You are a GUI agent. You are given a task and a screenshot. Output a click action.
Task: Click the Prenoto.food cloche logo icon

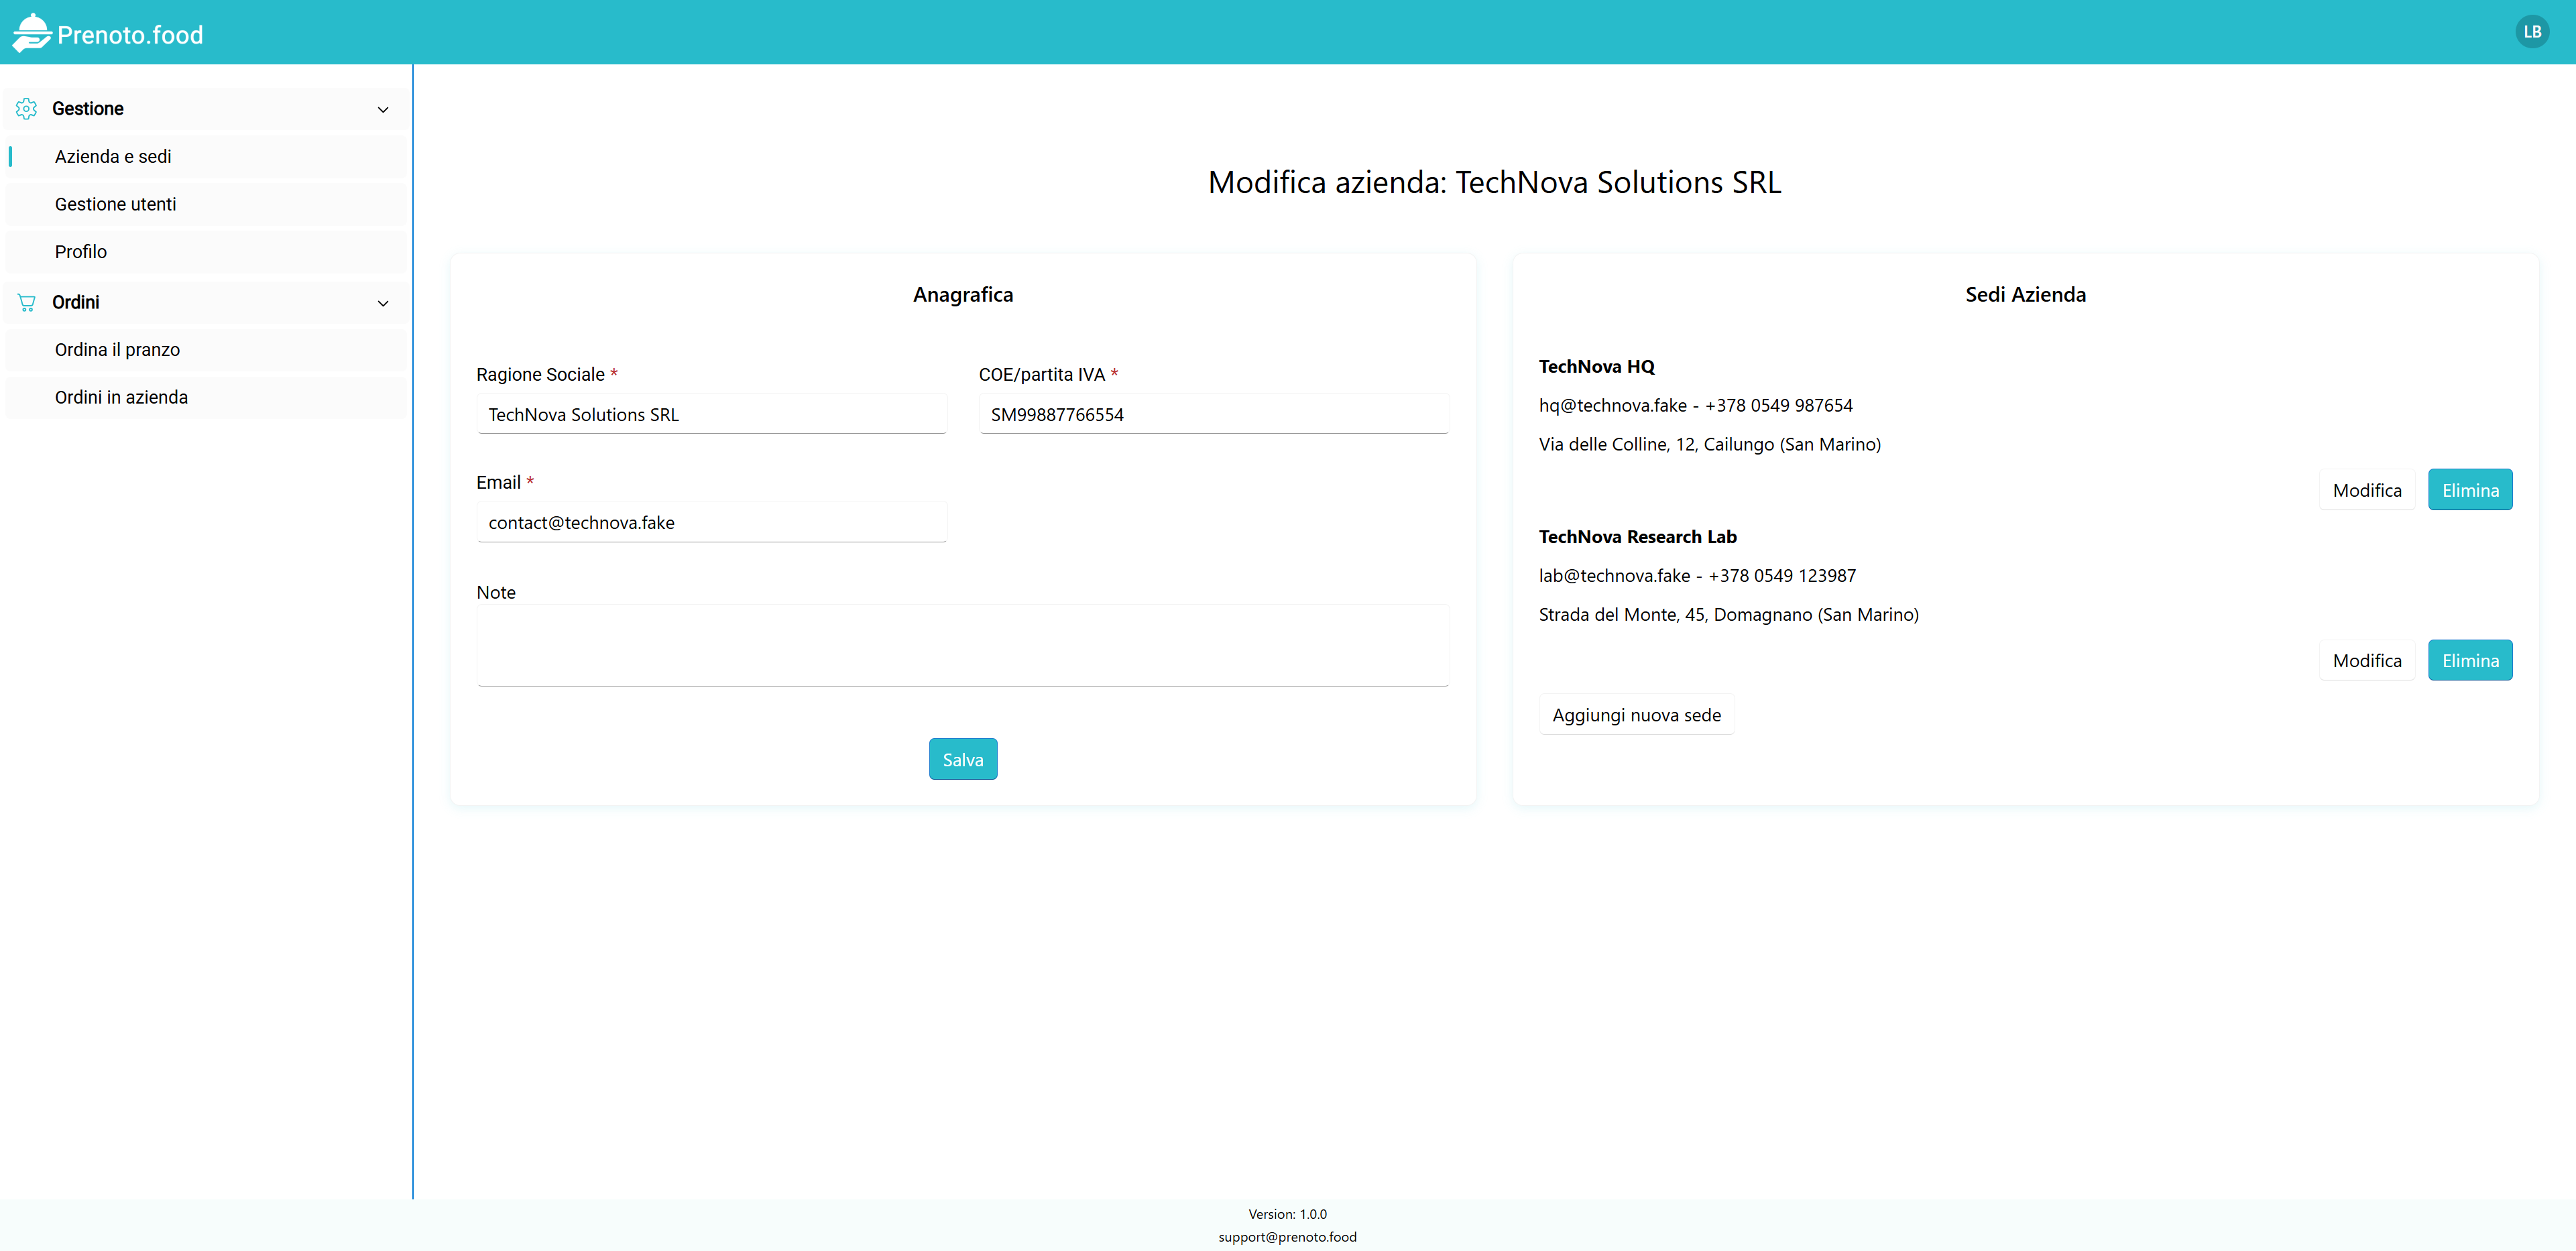[31, 32]
